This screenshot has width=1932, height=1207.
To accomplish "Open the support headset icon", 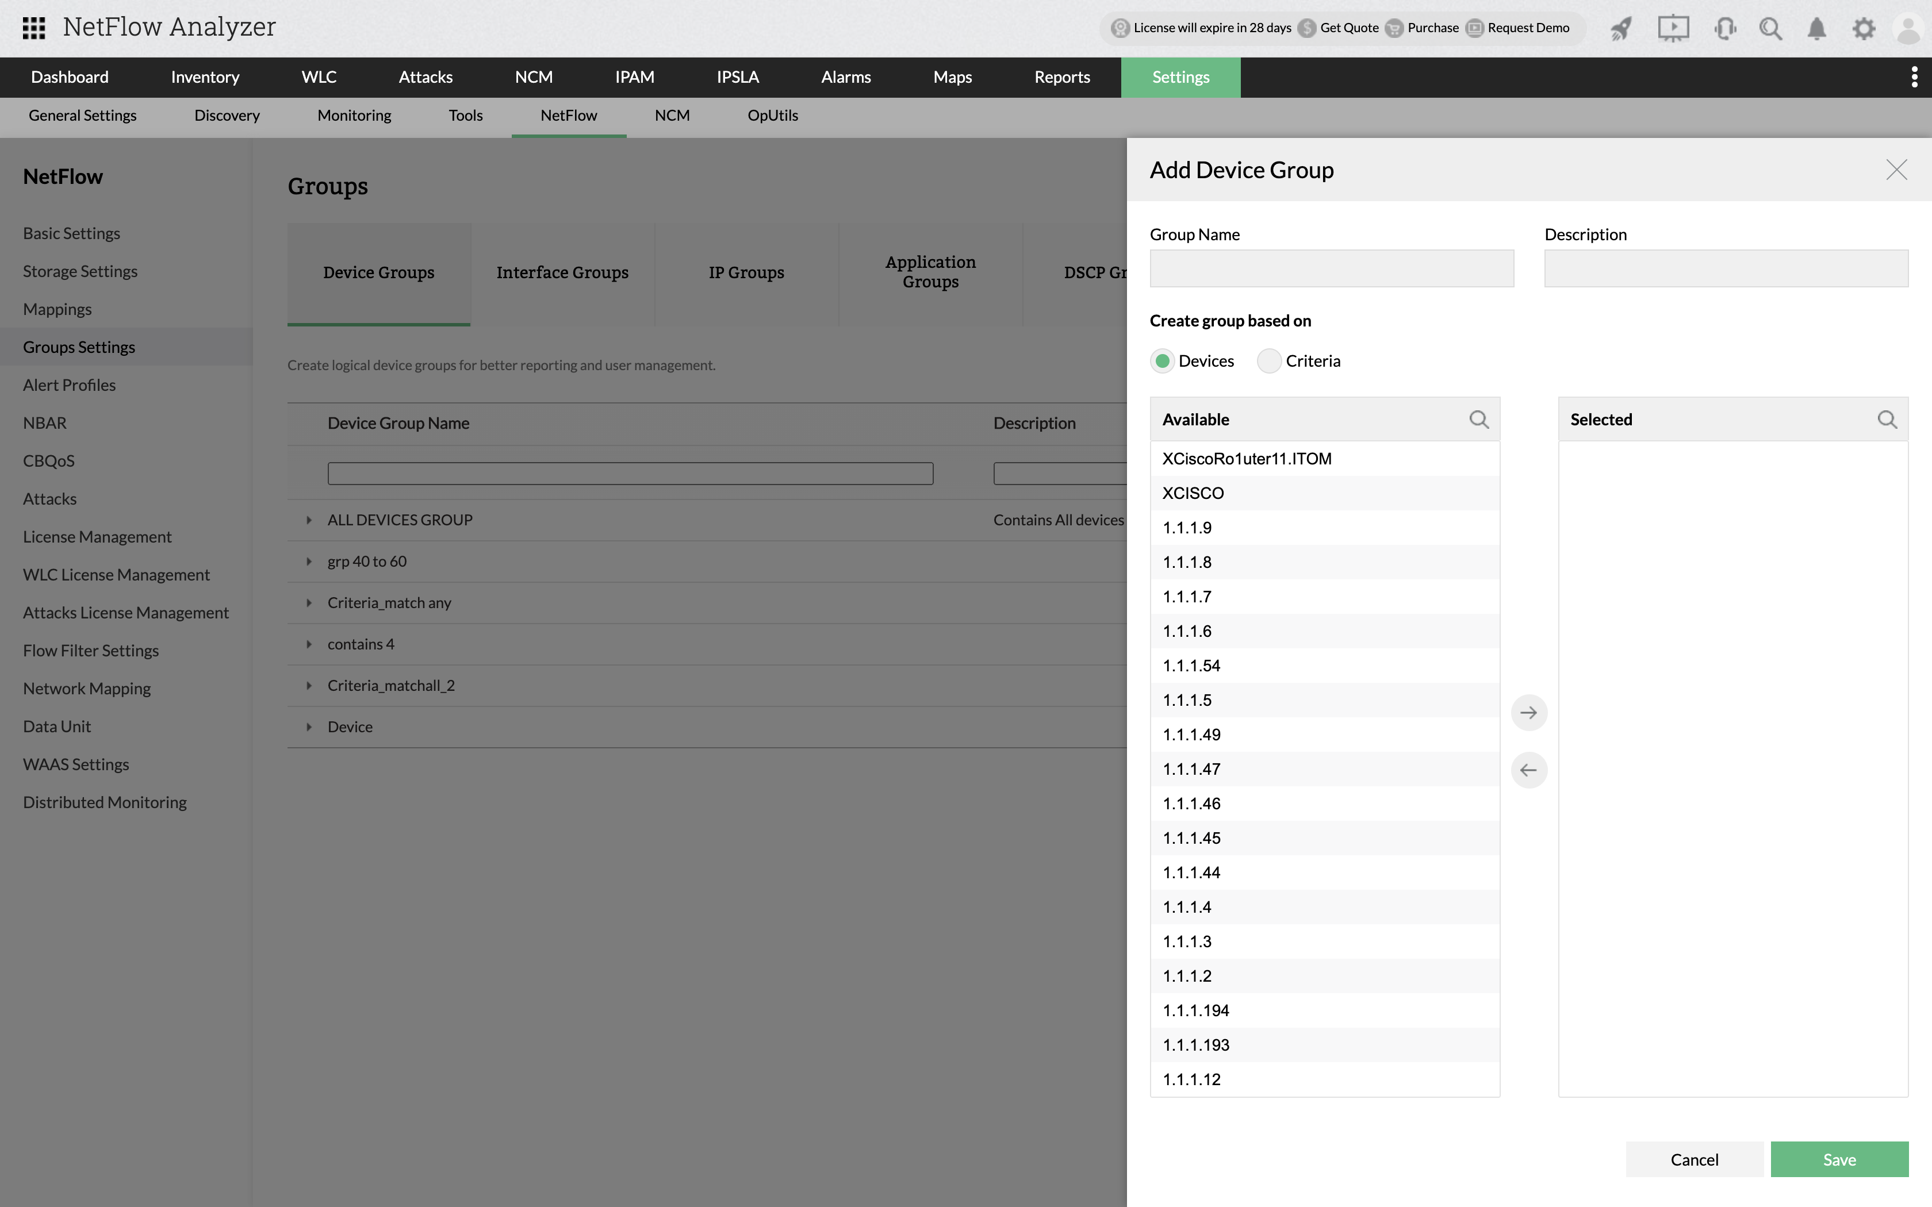I will coord(1724,28).
